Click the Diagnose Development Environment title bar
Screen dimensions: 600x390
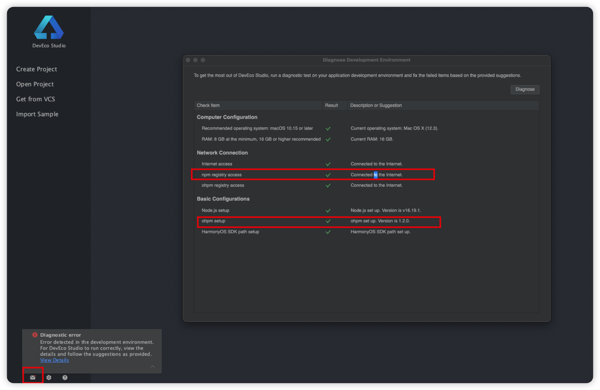click(366, 60)
